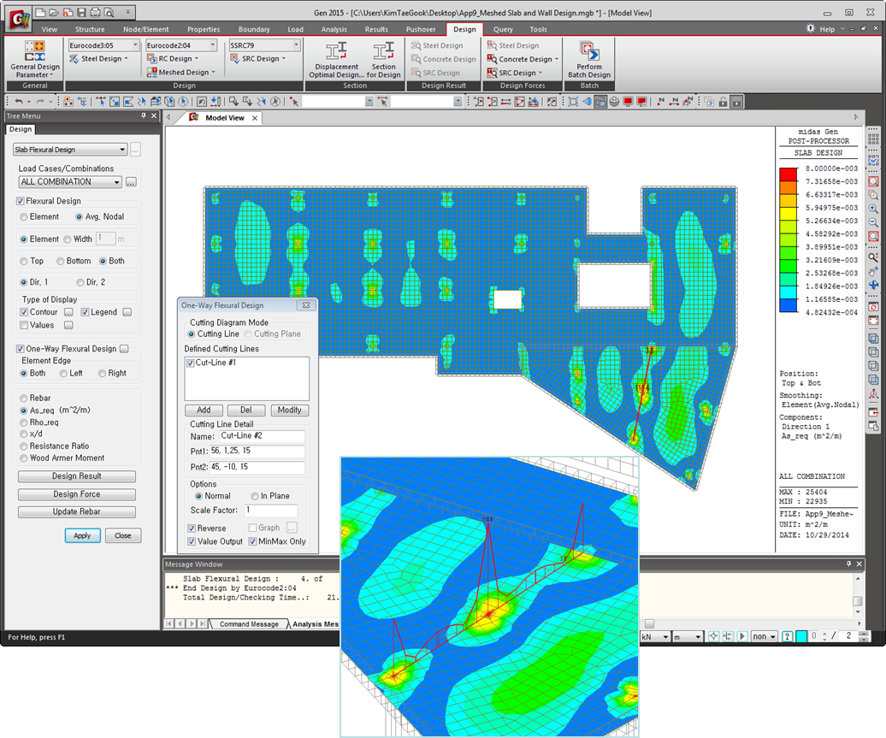Open Concrete Design in Design Forces group
Viewport: 886px width, 738px height.
pyautogui.click(x=523, y=59)
